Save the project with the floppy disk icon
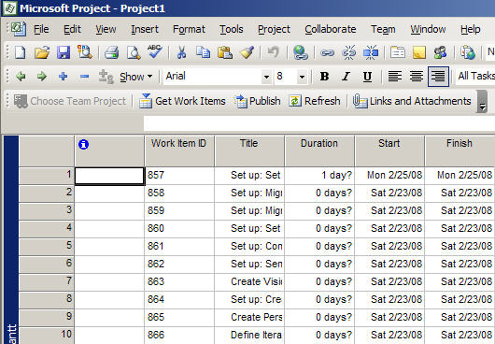 [64, 52]
